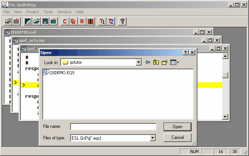249x156 pixels.
Task: Expand the Look in folder dropdown
Action: [x=139, y=62]
